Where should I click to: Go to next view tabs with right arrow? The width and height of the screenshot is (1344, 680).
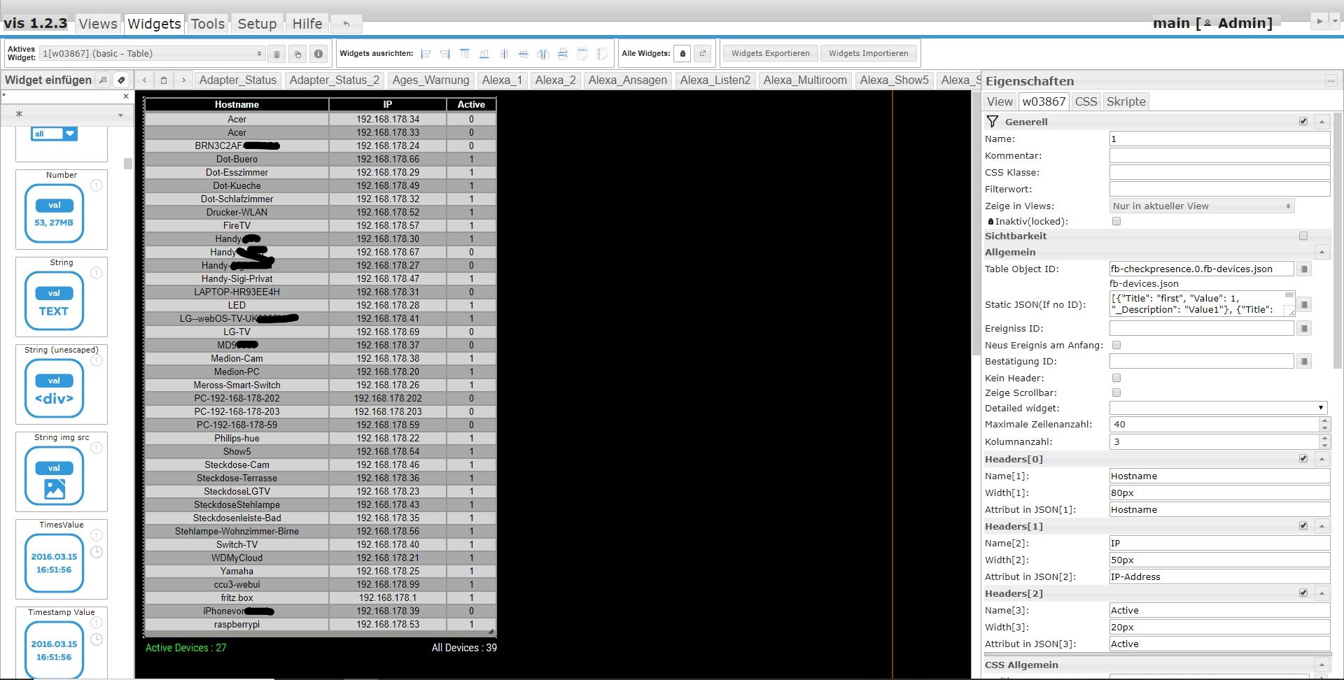click(183, 80)
